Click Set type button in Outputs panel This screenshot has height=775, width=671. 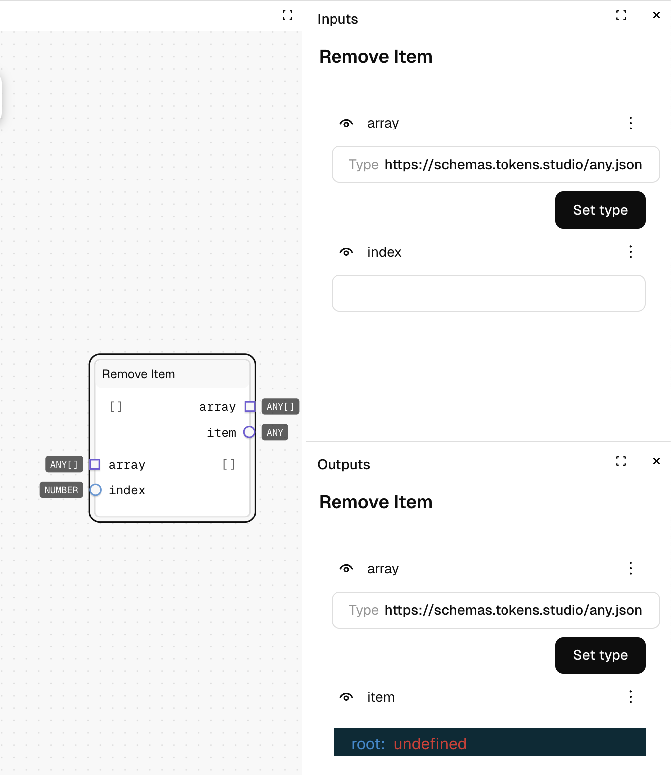coord(600,655)
